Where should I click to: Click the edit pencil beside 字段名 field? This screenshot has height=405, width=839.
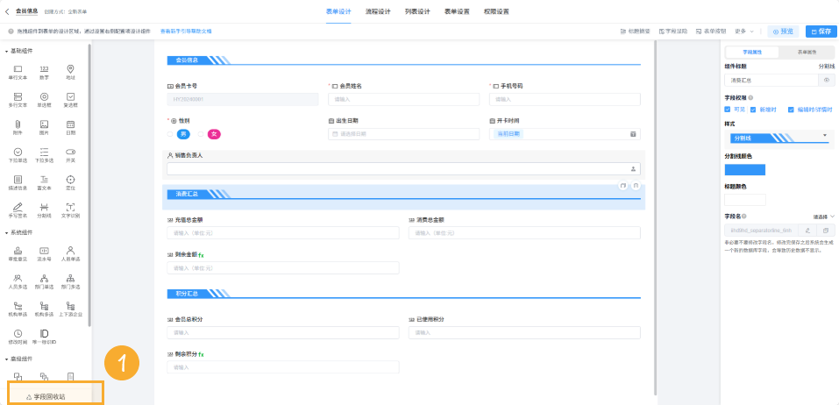(x=807, y=230)
